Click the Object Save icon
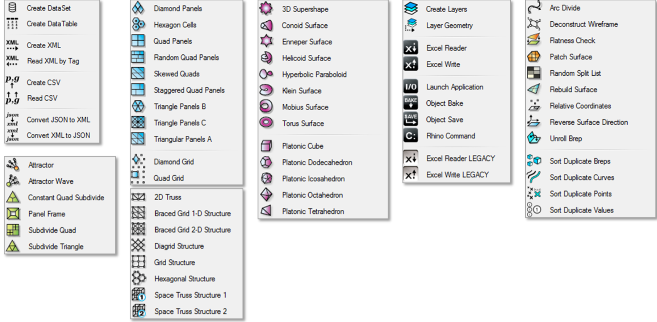 coord(411,119)
